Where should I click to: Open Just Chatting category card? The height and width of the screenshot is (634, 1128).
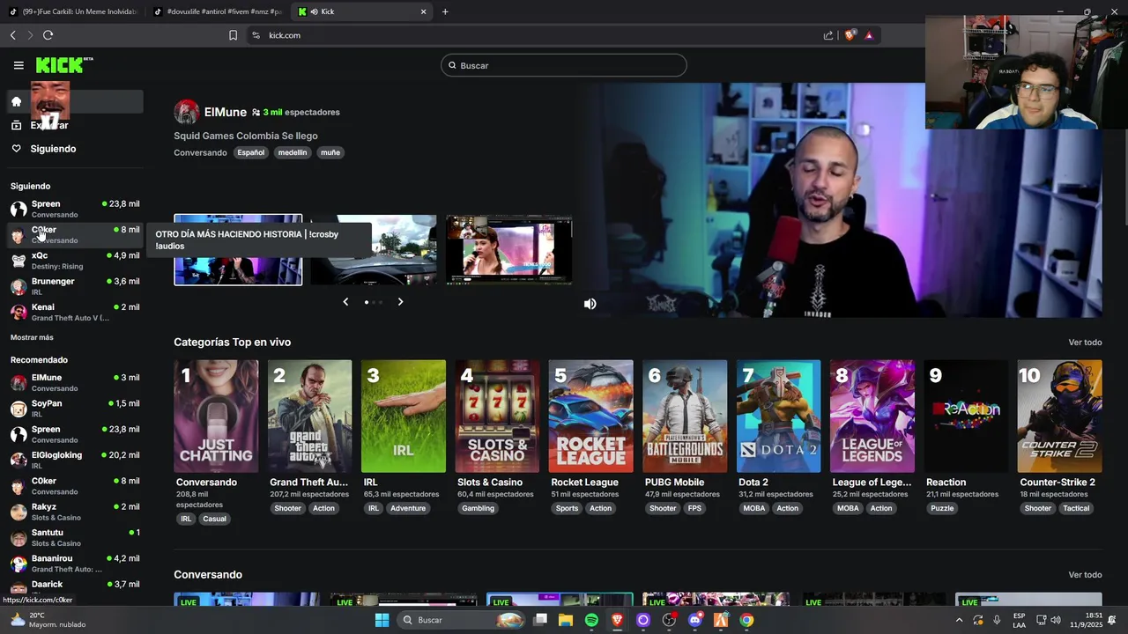(x=216, y=416)
